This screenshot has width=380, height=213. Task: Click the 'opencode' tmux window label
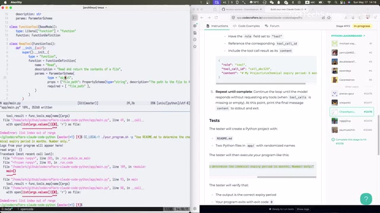pos(27,209)
